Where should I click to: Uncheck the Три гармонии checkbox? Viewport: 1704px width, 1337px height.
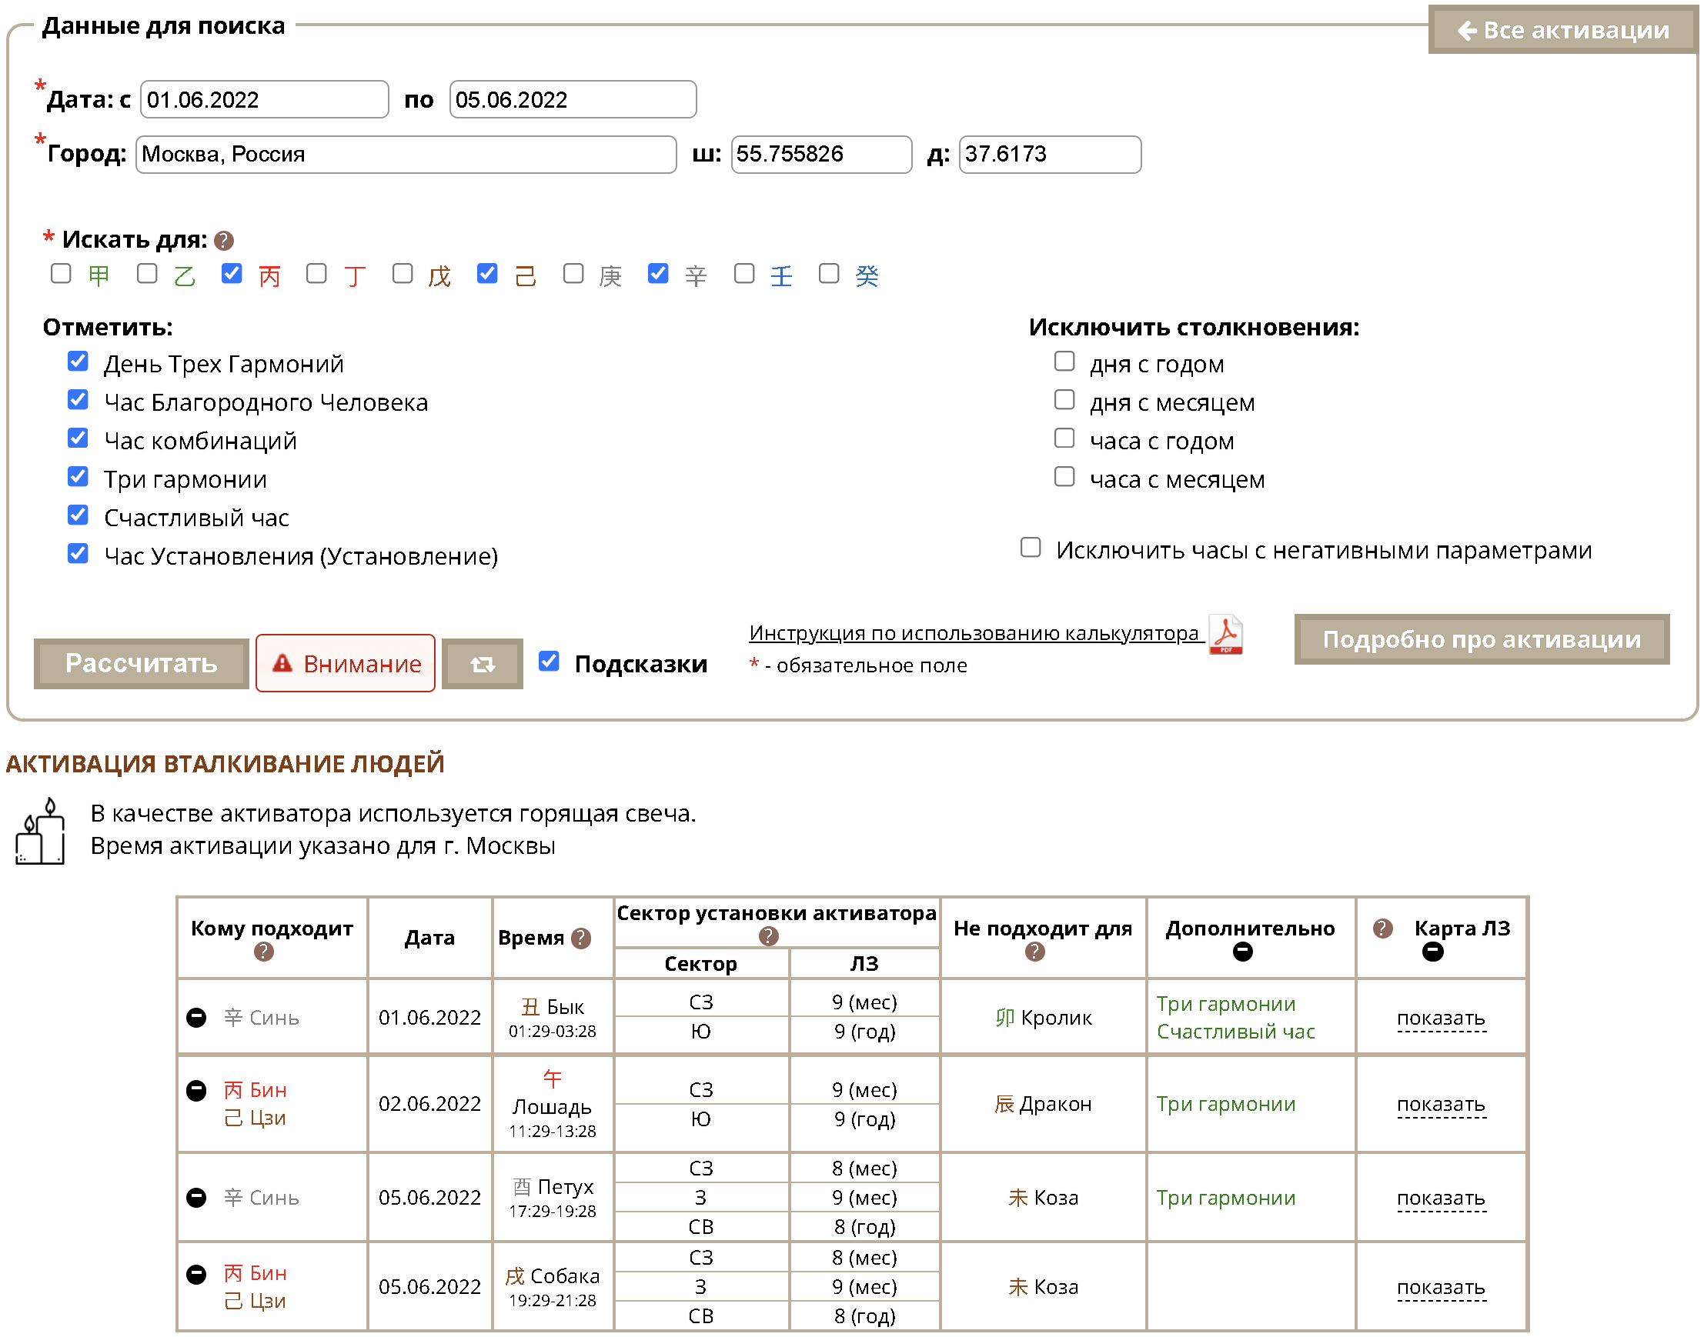(78, 477)
